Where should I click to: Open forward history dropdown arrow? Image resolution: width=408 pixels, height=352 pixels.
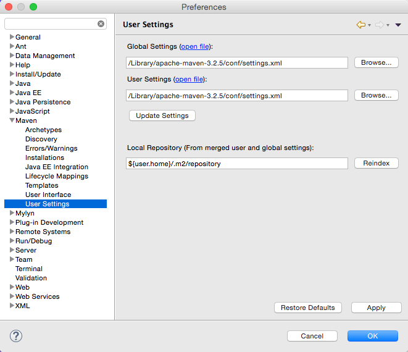[388, 25]
